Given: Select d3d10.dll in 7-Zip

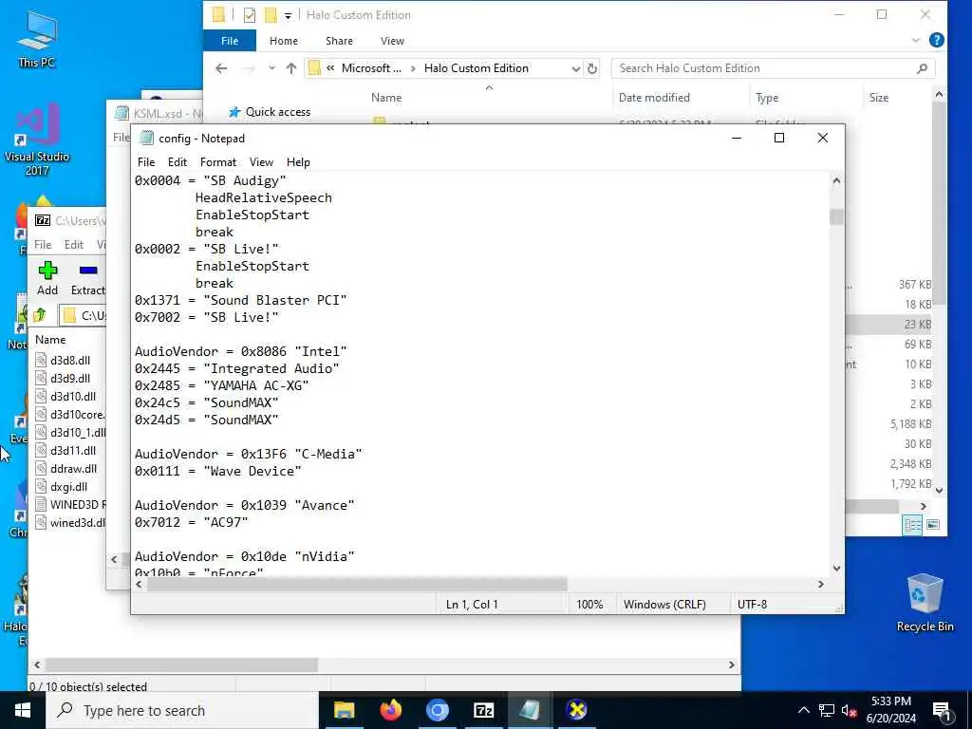Looking at the screenshot, I should (x=72, y=396).
